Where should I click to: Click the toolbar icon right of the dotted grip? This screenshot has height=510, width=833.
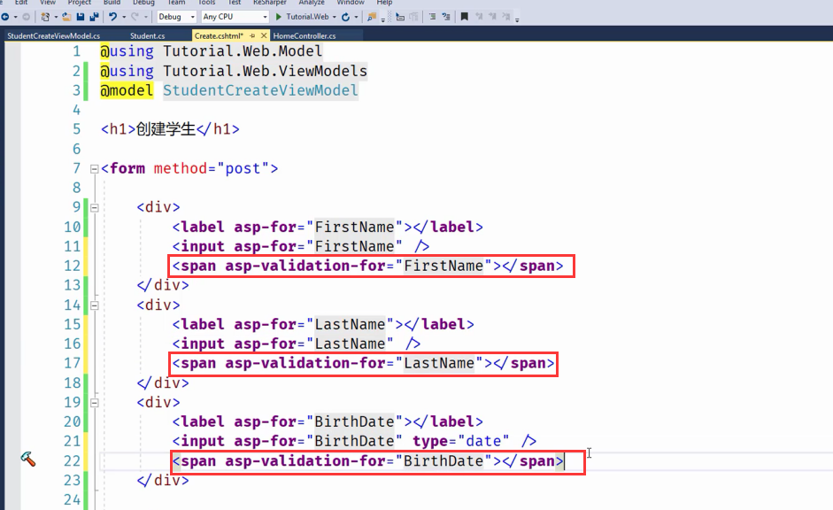click(400, 17)
